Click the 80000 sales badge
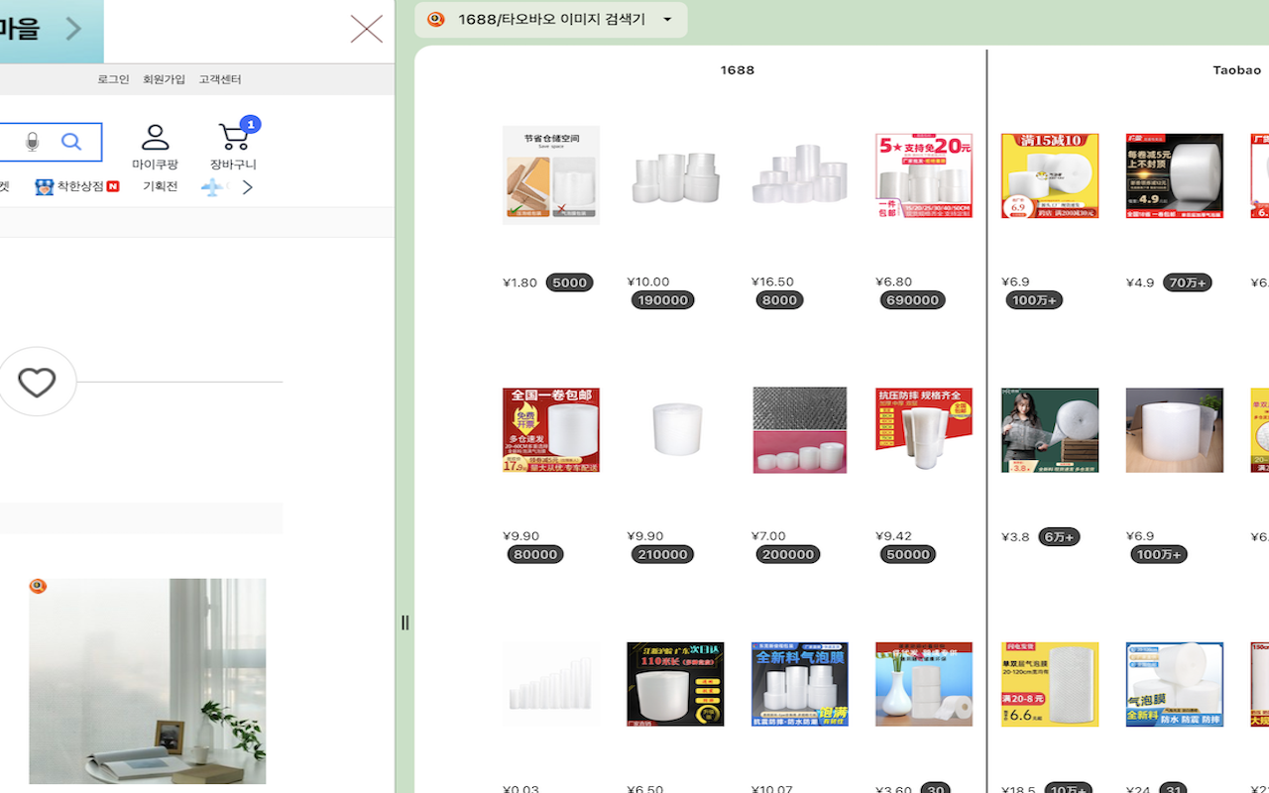The image size is (1269, 793). click(x=535, y=554)
